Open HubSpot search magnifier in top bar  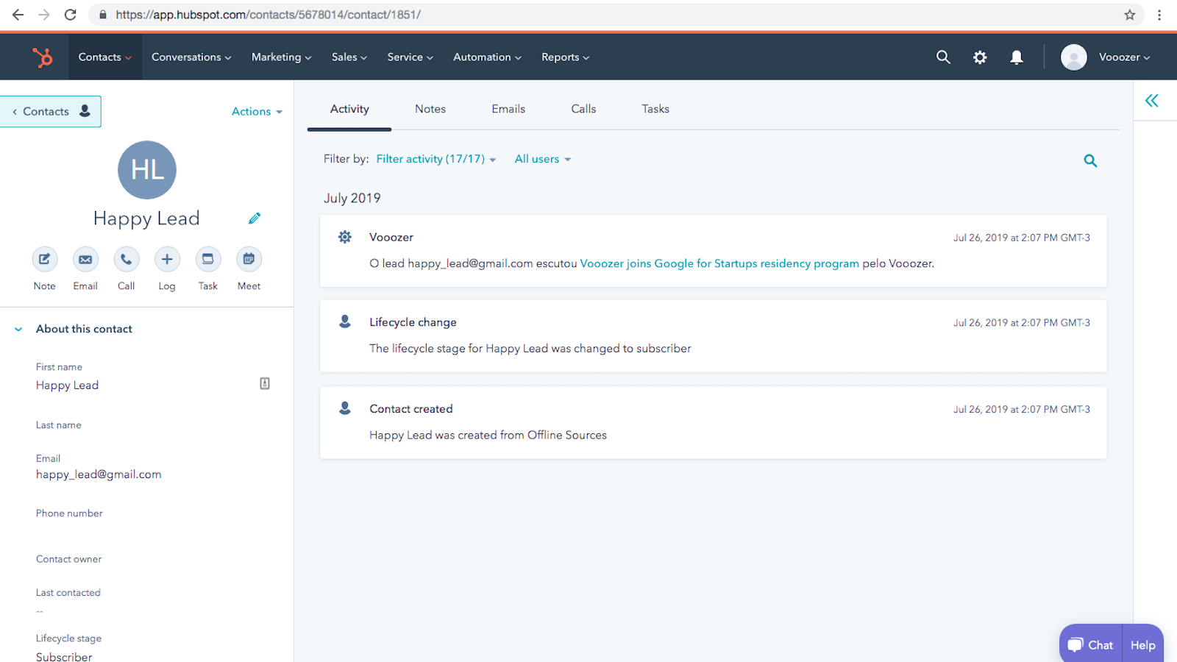(943, 57)
